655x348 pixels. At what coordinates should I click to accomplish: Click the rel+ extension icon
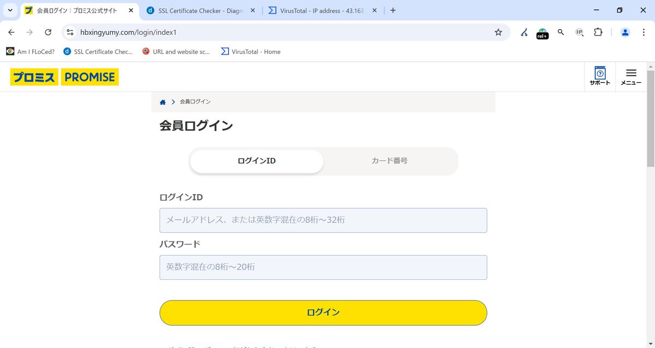coord(542,33)
